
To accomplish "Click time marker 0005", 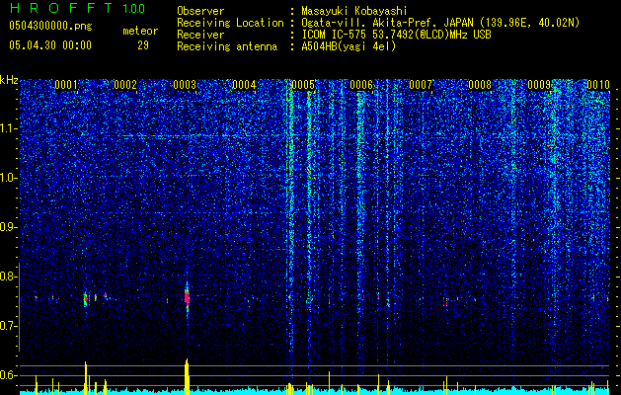I will pos(303,84).
